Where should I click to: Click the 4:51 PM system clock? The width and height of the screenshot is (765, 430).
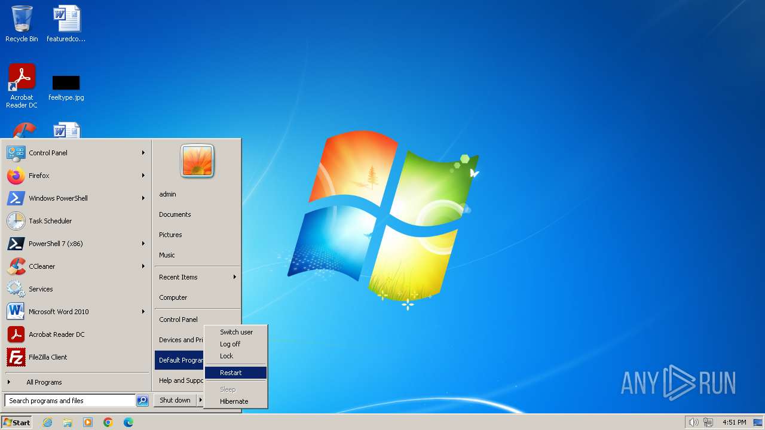tap(734, 422)
